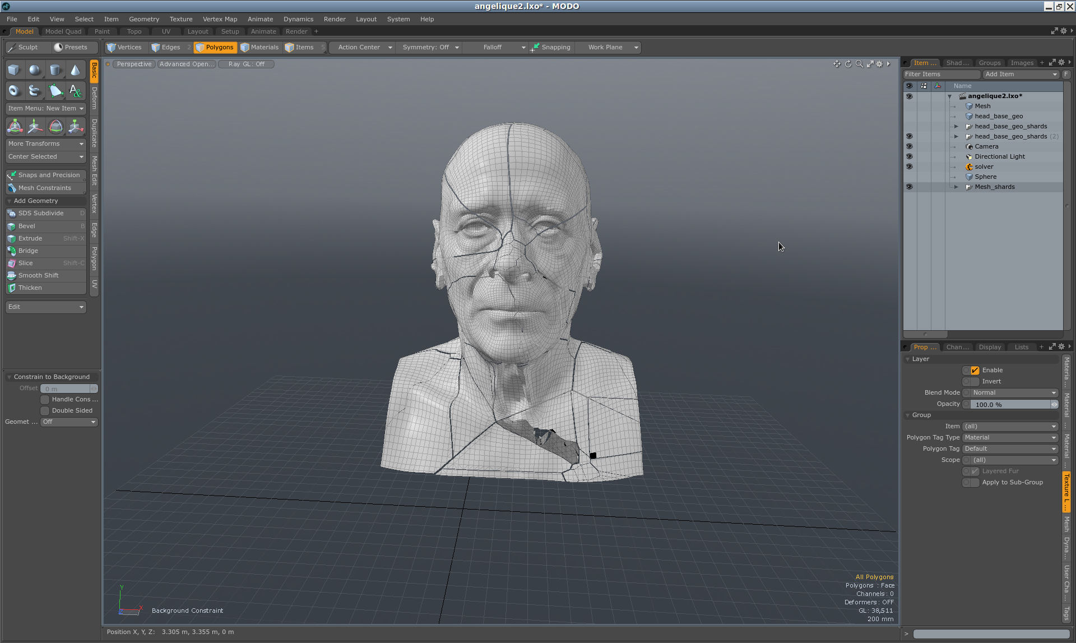Switch to the Deform tool tab
The image size is (1076, 643).
tap(94, 99)
